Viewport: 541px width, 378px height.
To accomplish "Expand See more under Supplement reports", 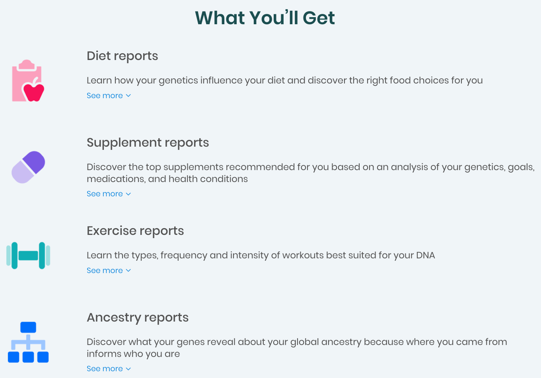I will (109, 194).
